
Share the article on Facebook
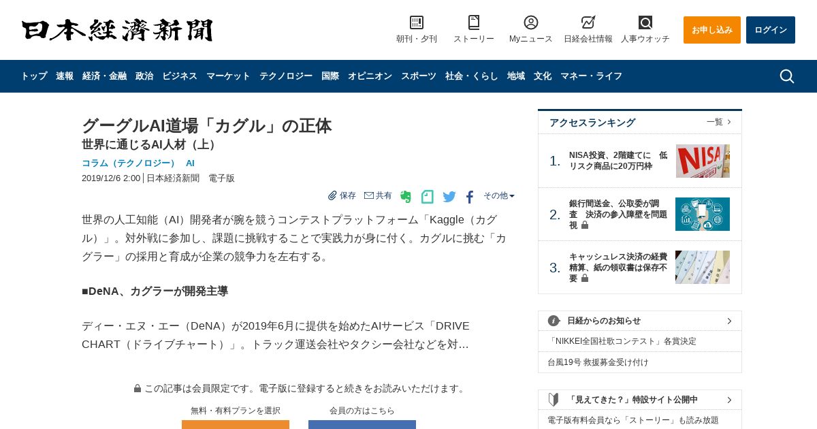(x=470, y=197)
